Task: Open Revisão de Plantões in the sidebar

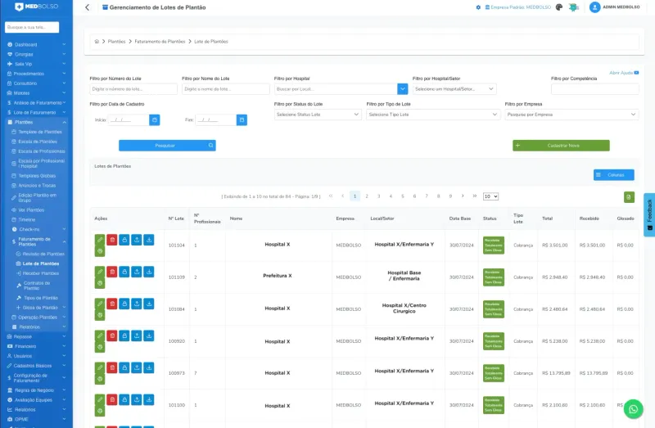Action: (43, 254)
